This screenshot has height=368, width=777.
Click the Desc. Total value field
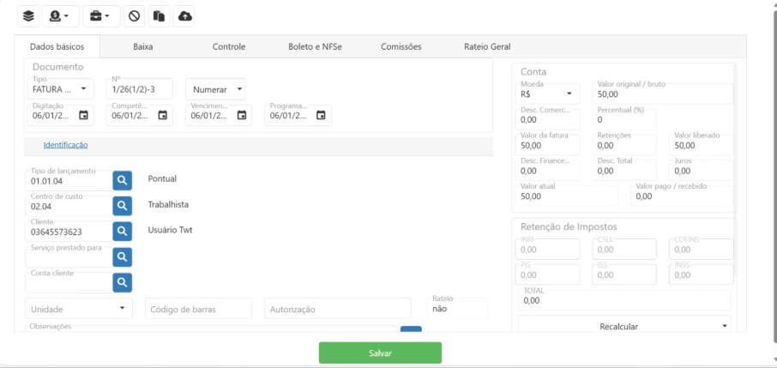pyautogui.click(x=624, y=171)
